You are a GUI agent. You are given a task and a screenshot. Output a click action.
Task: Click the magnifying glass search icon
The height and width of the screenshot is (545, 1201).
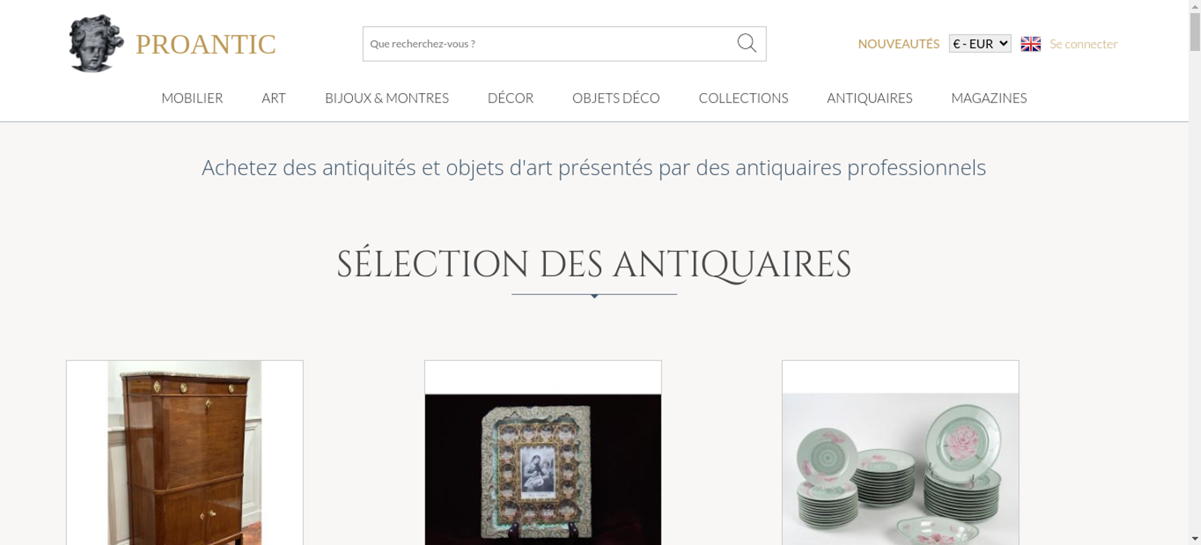[746, 43]
